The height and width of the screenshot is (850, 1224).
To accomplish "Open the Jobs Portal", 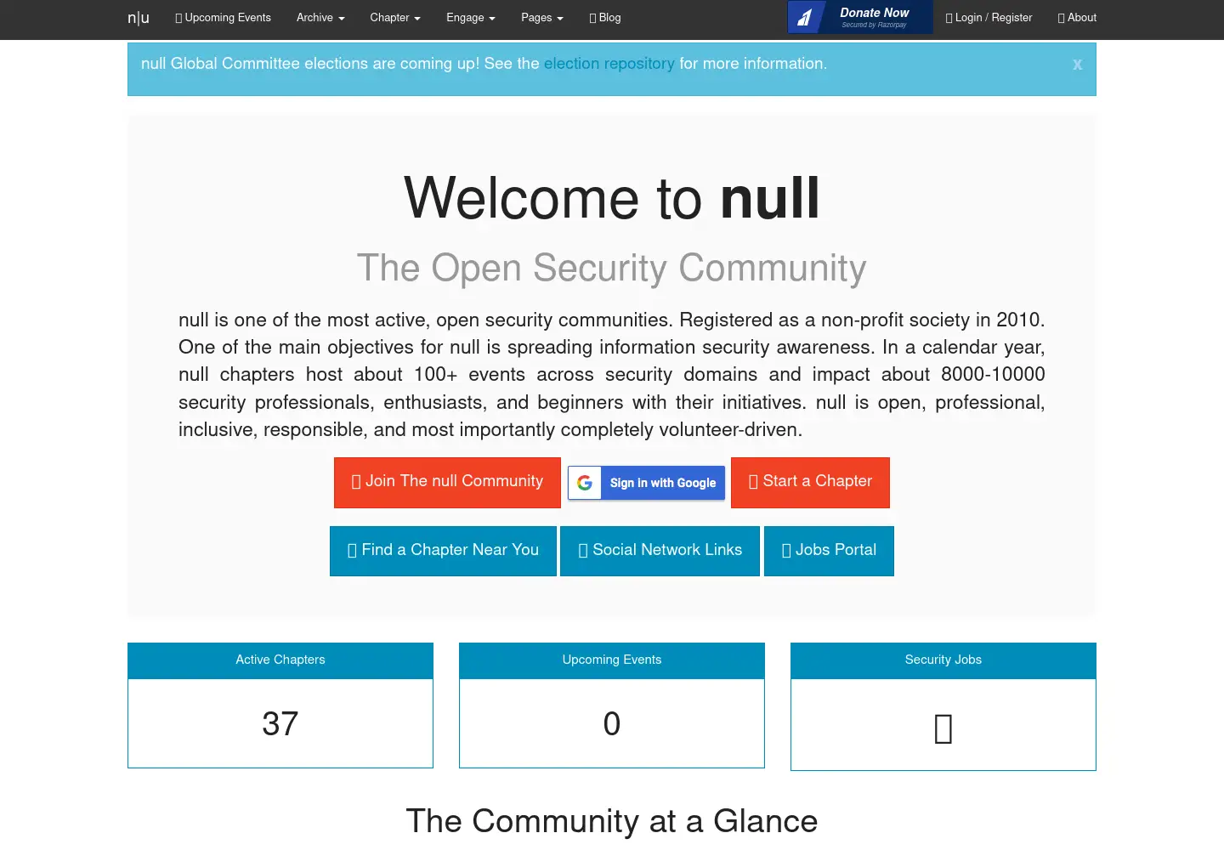I will pyautogui.click(x=829, y=551).
